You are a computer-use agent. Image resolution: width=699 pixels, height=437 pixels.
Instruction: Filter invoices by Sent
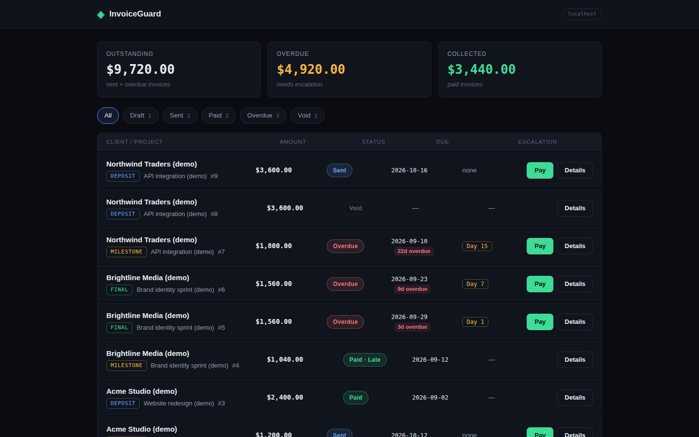180,116
